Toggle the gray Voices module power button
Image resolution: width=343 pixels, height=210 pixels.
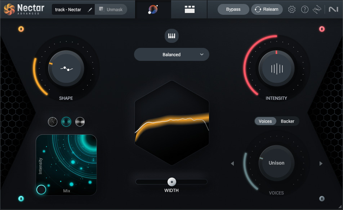tap(322, 198)
